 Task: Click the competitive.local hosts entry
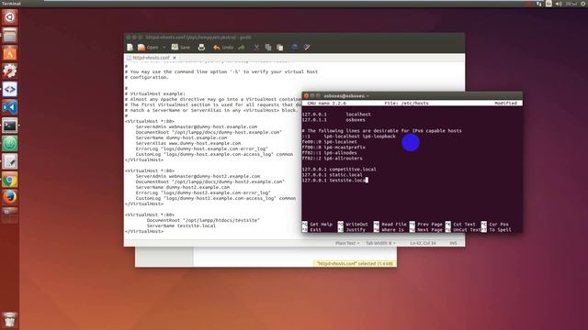(339, 169)
